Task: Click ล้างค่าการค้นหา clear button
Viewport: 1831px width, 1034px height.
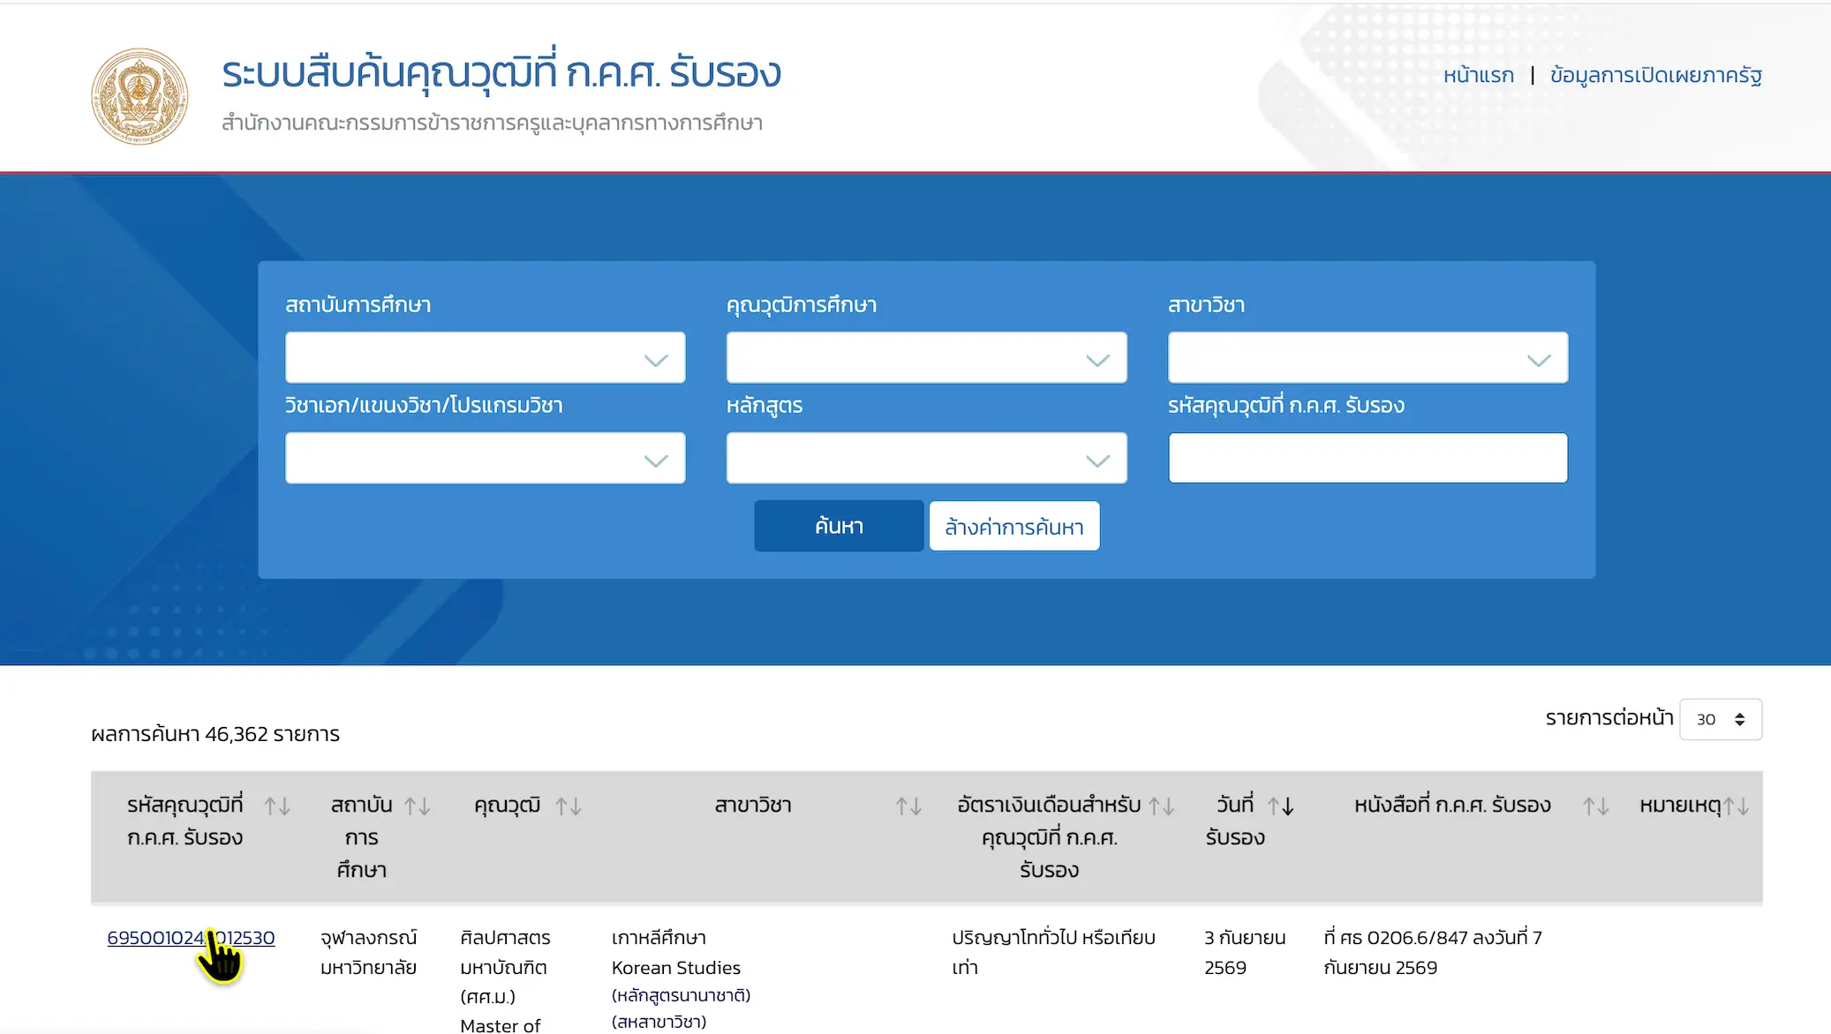Action: point(1014,526)
